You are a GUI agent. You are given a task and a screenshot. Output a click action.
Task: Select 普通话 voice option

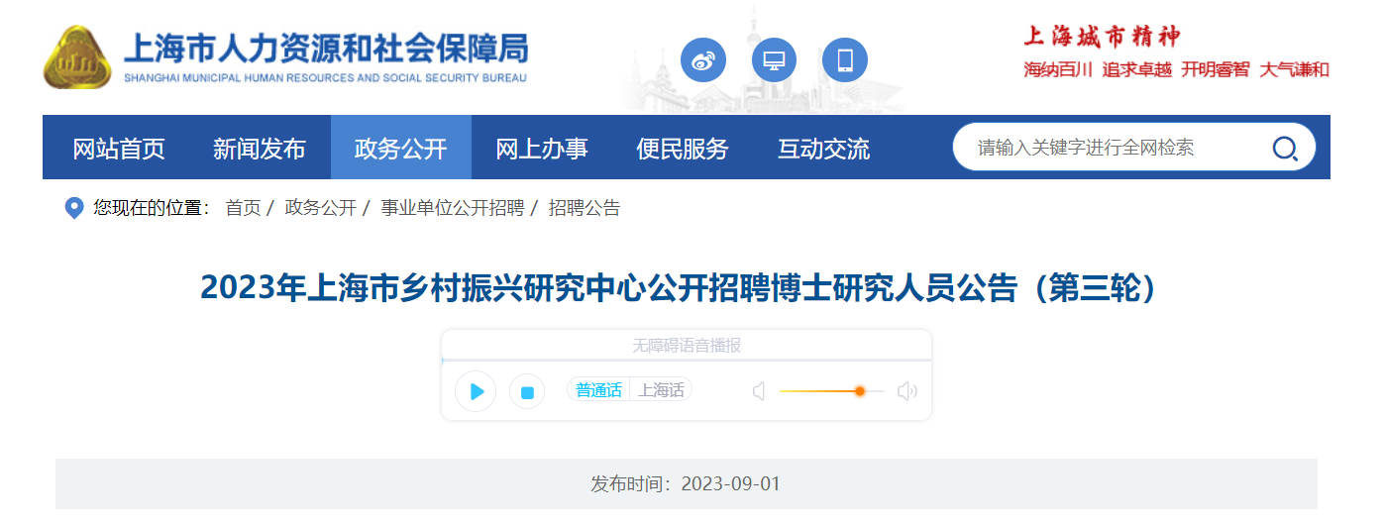coord(598,390)
